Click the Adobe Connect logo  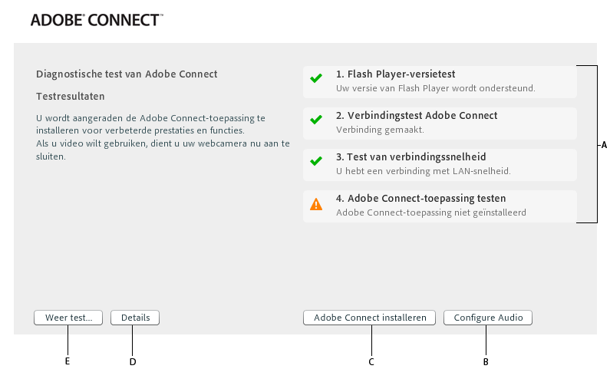(97, 21)
